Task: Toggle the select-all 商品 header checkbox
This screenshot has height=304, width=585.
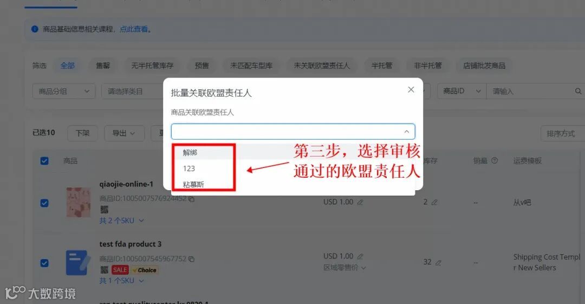Action: pos(44,161)
